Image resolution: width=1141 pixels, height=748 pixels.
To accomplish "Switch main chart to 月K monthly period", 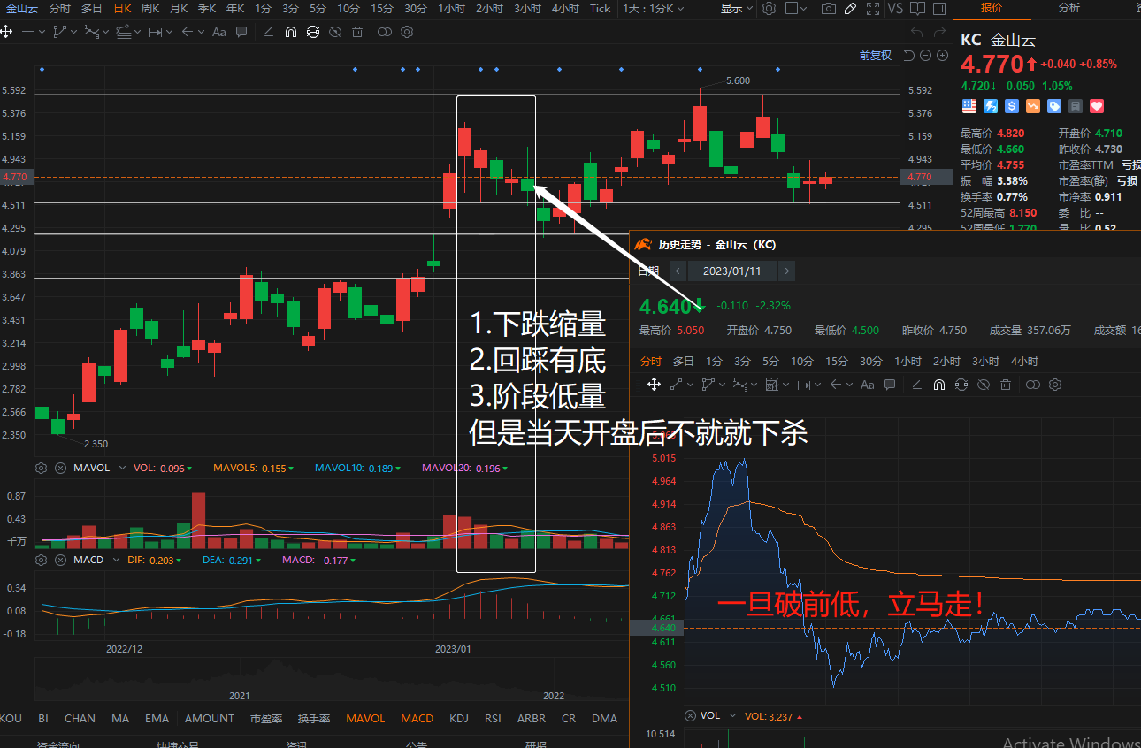I will coord(179,8).
